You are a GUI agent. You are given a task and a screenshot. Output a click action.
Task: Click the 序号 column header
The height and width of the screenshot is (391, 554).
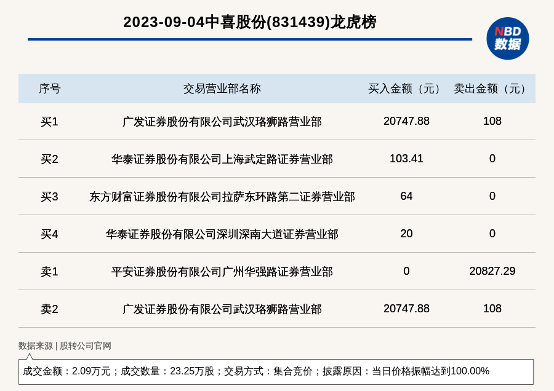pos(49,89)
